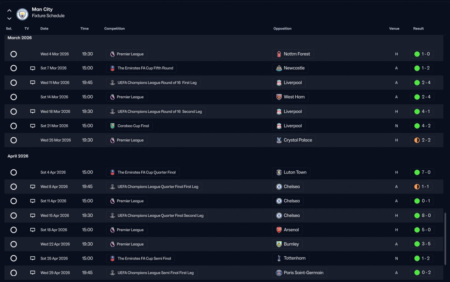Viewport: 450px width, 282px height.
Task: Select the Carabao Cup Final radio button
Action: (14, 126)
